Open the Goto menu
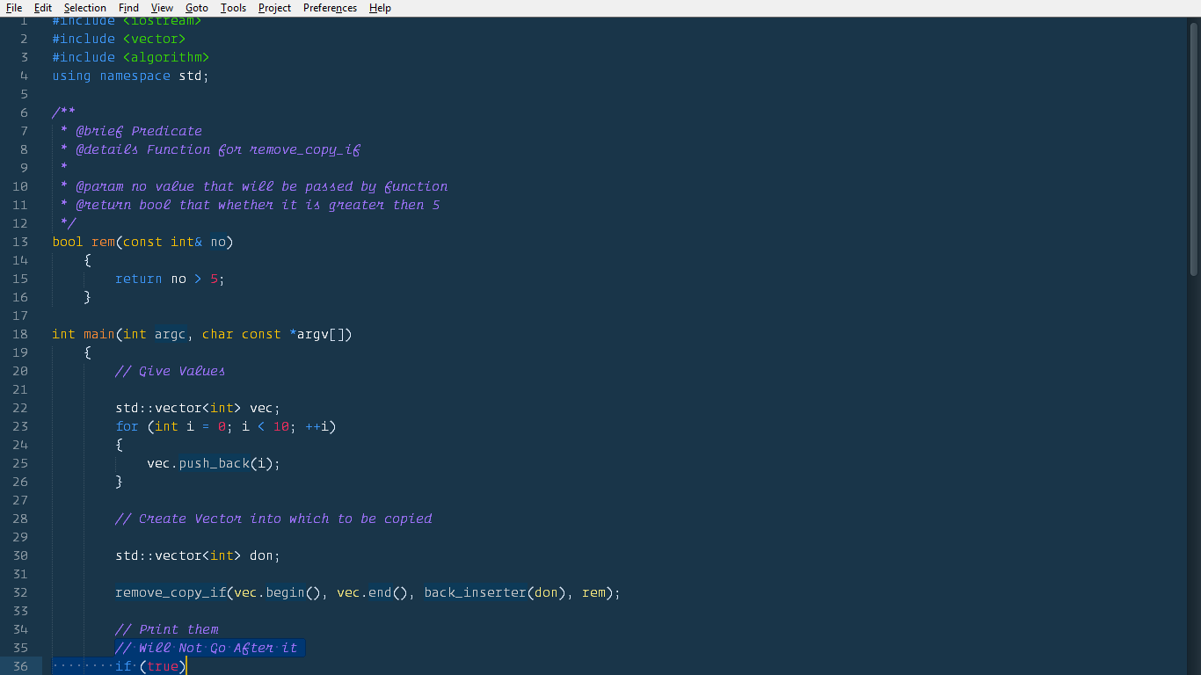1201x675 pixels. [x=197, y=8]
